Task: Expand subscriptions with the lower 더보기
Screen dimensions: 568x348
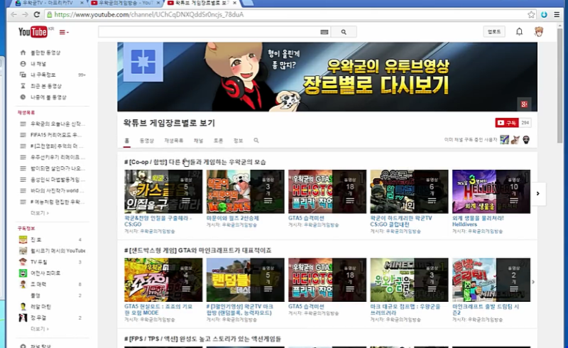Action: coord(40,329)
